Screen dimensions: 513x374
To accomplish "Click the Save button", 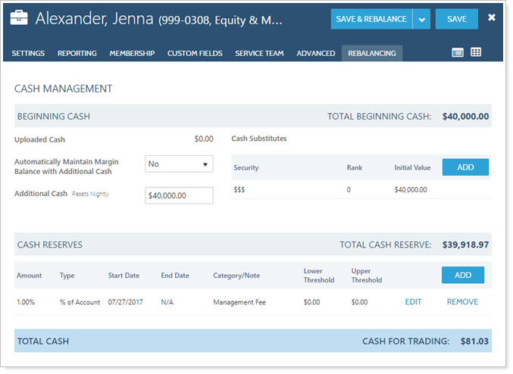I will (x=456, y=19).
